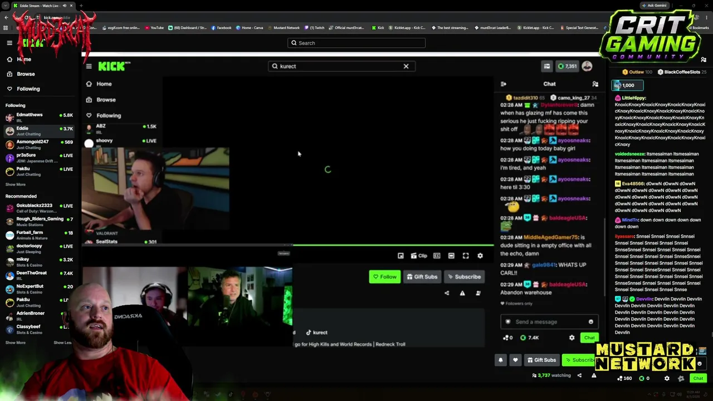Click the inner Kick logo

(x=114, y=66)
